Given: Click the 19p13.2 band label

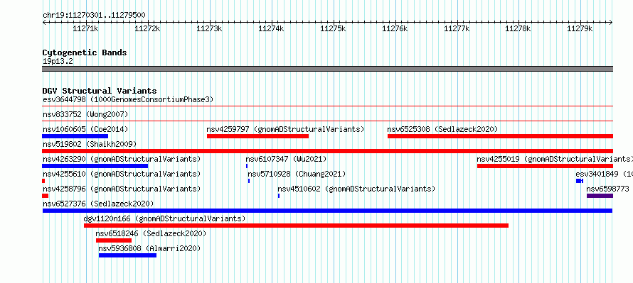Looking at the screenshot, I should tap(58, 62).
